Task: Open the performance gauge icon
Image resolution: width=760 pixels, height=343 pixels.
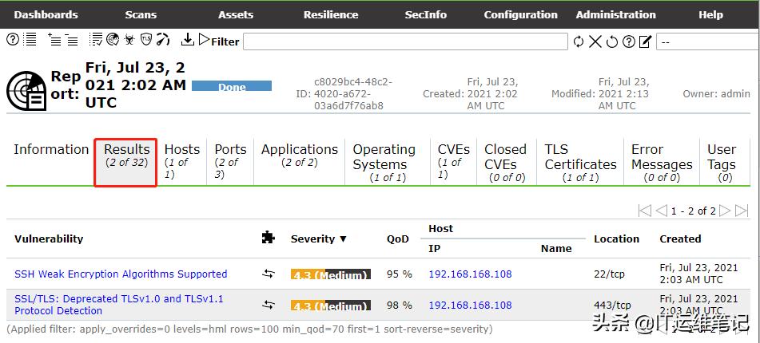Action: coord(163,40)
